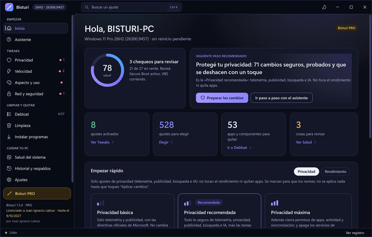Viewport: 372px width, 237px height.
Task: Click the 53 apps y componentes number
Action: click(232, 125)
